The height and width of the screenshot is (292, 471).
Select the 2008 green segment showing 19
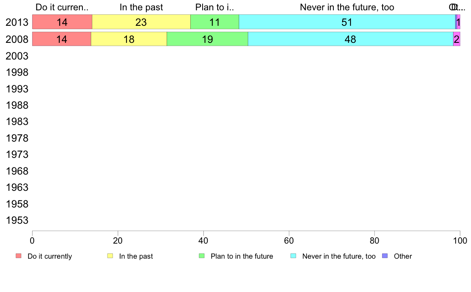(x=207, y=39)
